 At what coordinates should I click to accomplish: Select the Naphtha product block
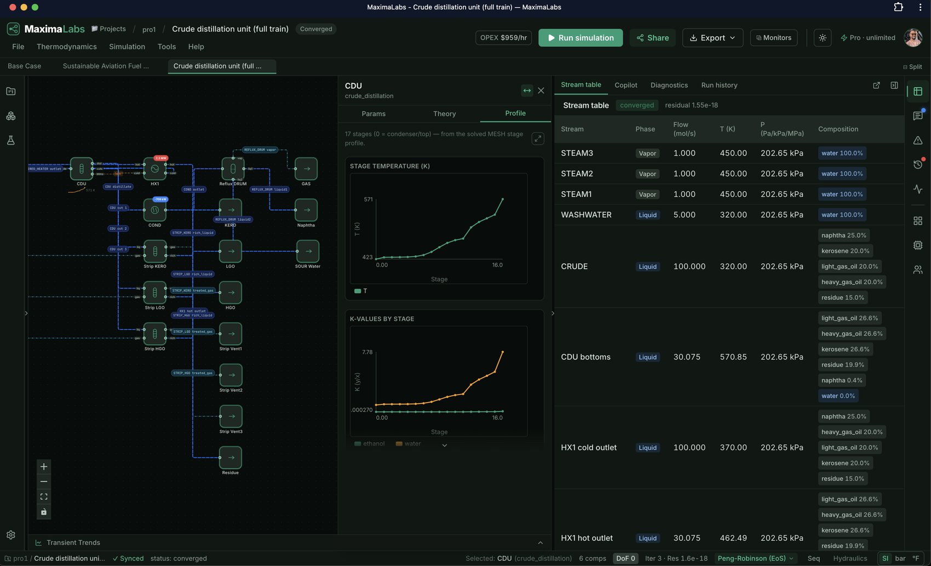pyautogui.click(x=306, y=210)
